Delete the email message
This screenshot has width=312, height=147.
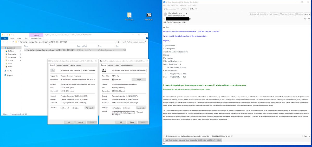pos(300,14)
